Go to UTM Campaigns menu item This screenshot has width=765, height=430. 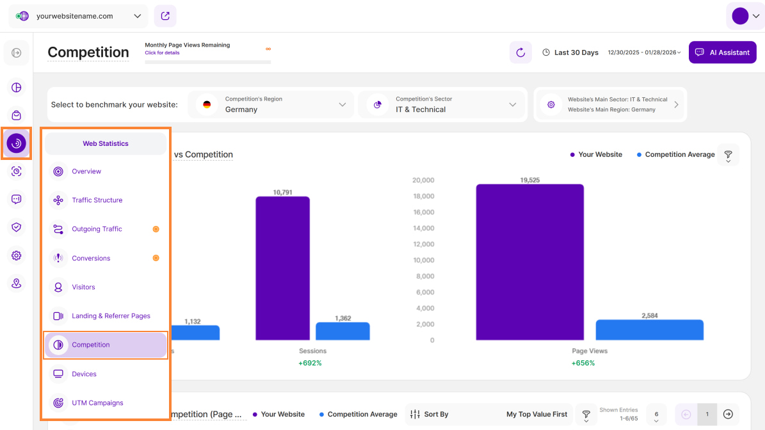97,403
